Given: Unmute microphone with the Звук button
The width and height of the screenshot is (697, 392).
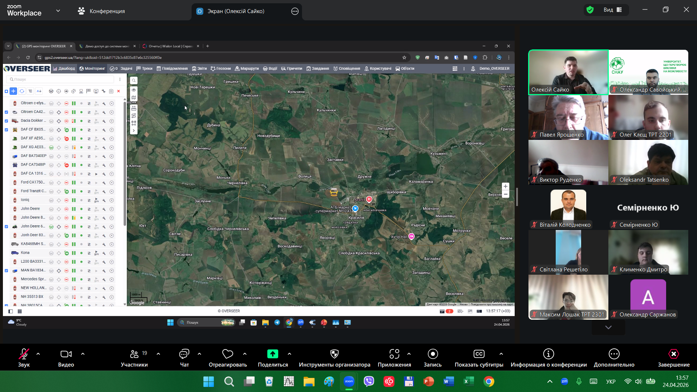Looking at the screenshot, I should coord(24,354).
